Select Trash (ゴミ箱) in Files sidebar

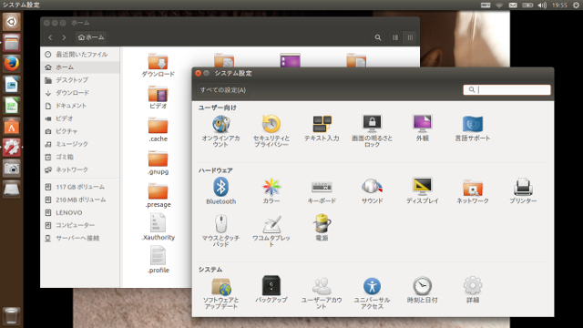pyautogui.click(x=80, y=157)
